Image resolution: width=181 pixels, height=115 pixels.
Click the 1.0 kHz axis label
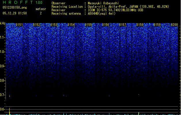point(3,52)
